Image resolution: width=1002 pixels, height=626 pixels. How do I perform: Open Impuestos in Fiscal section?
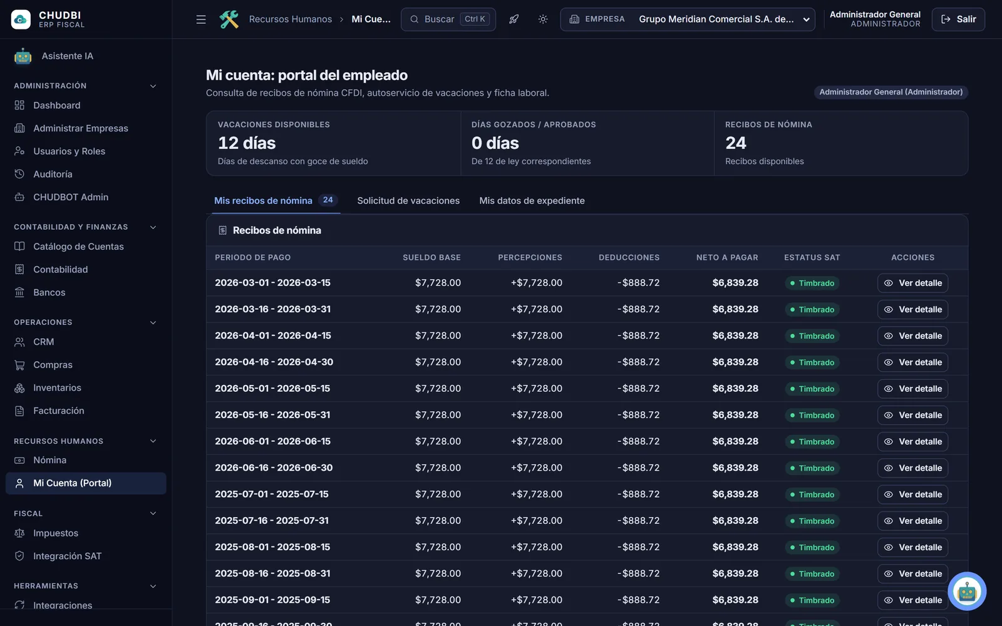[x=86, y=533]
